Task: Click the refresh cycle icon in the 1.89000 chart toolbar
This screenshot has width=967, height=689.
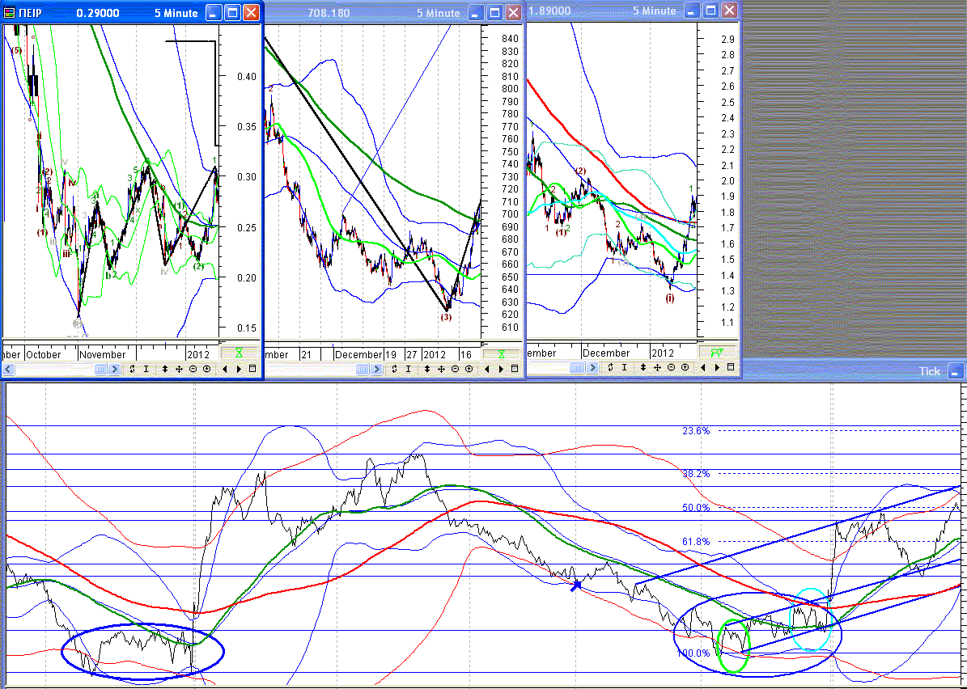Action: (x=610, y=367)
